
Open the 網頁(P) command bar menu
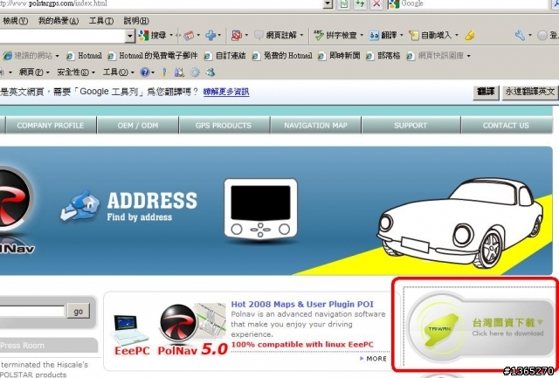[x=34, y=72]
